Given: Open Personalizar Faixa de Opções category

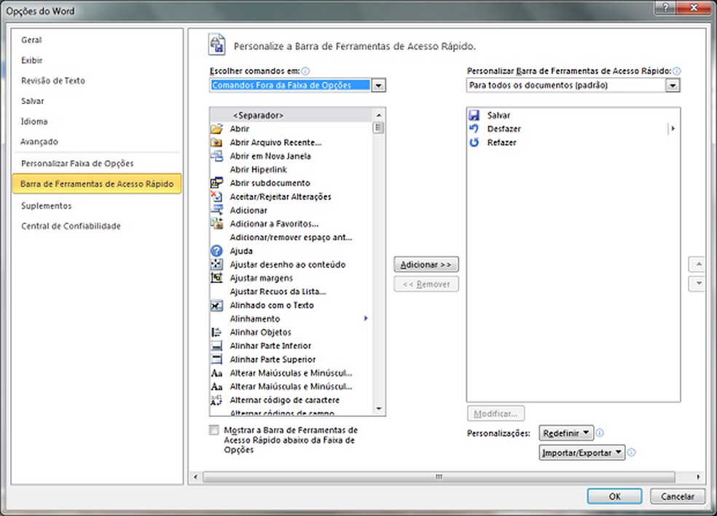Looking at the screenshot, I should (77, 164).
